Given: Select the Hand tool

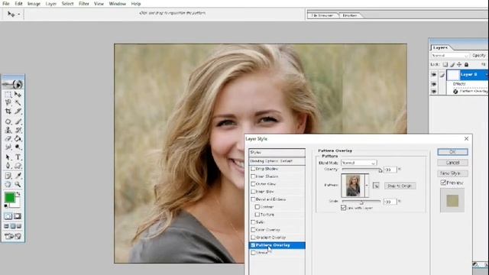Looking at the screenshot, I should [8, 184].
